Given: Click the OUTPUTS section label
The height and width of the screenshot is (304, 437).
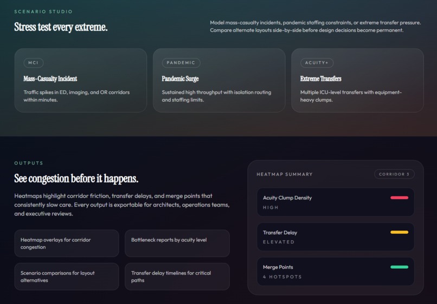Looking at the screenshot, I should [x=29, y=163].
